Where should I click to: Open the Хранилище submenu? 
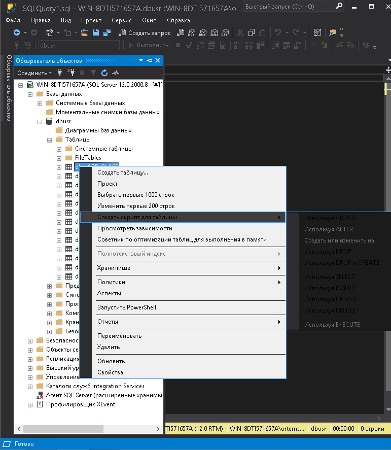183,268
